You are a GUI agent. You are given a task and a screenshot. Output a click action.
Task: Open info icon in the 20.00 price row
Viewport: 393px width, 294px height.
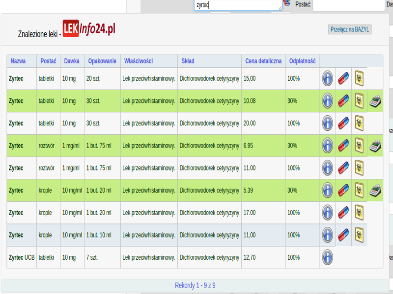tap(327, 123)
